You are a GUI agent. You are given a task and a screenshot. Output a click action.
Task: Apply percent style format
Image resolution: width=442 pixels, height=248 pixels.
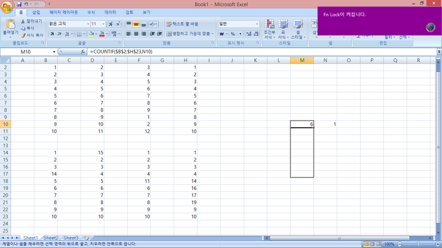point(233,34)
